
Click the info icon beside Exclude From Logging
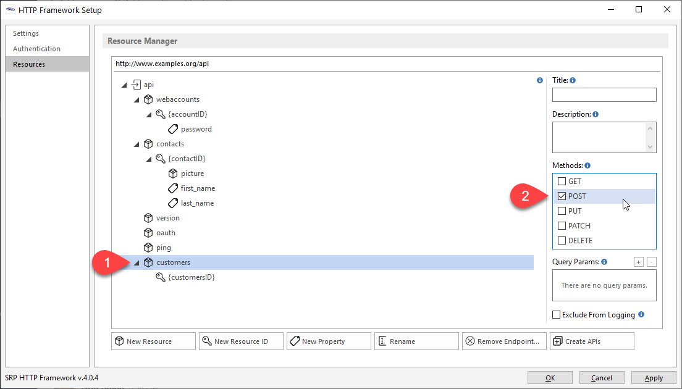pyautogui.click(x=641, y=314)
